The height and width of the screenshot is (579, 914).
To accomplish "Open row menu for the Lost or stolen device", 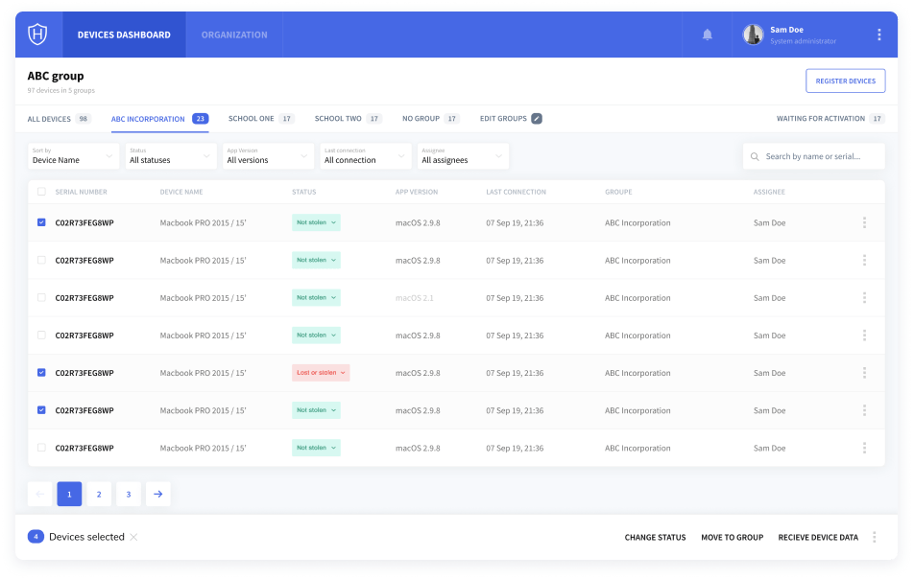I will click(864, 373).
